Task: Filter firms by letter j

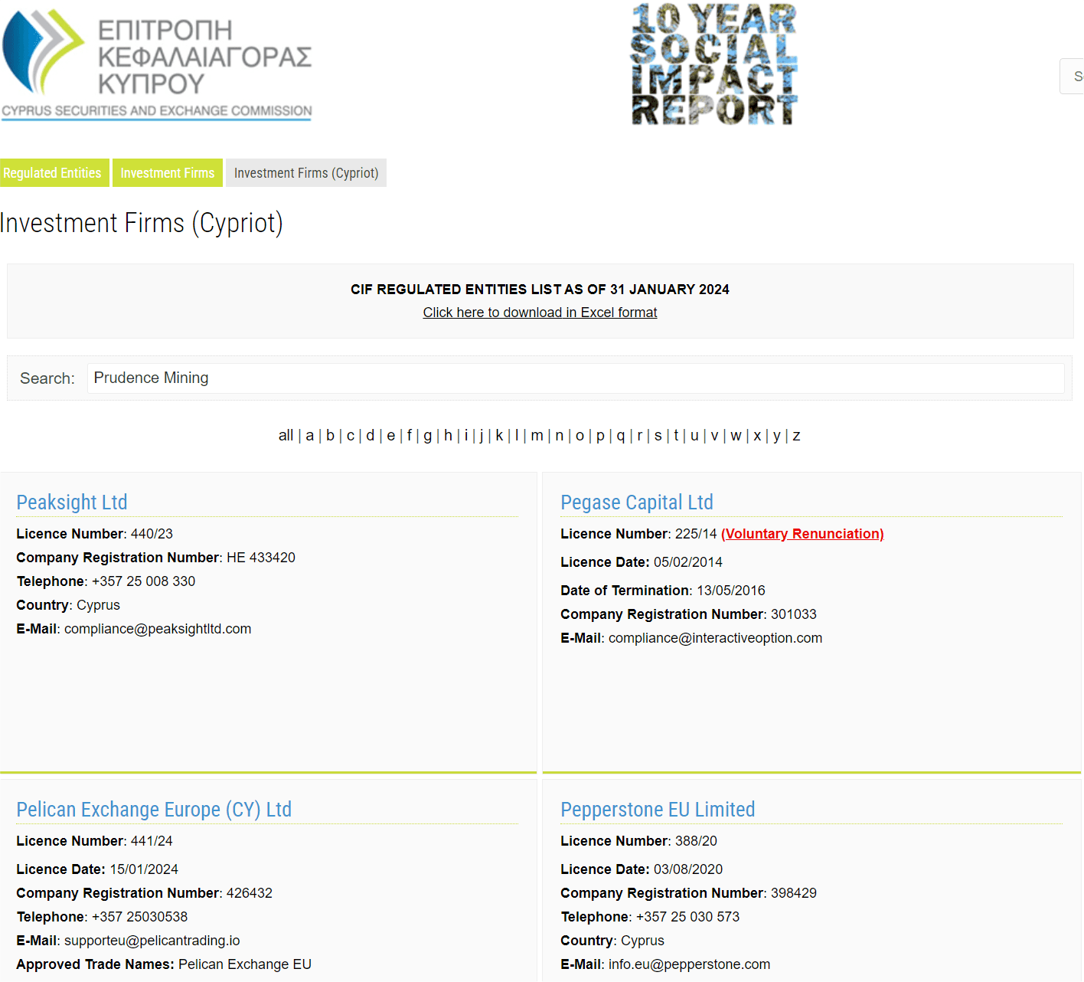Action: pyautogui.click(x=482, y=436)
